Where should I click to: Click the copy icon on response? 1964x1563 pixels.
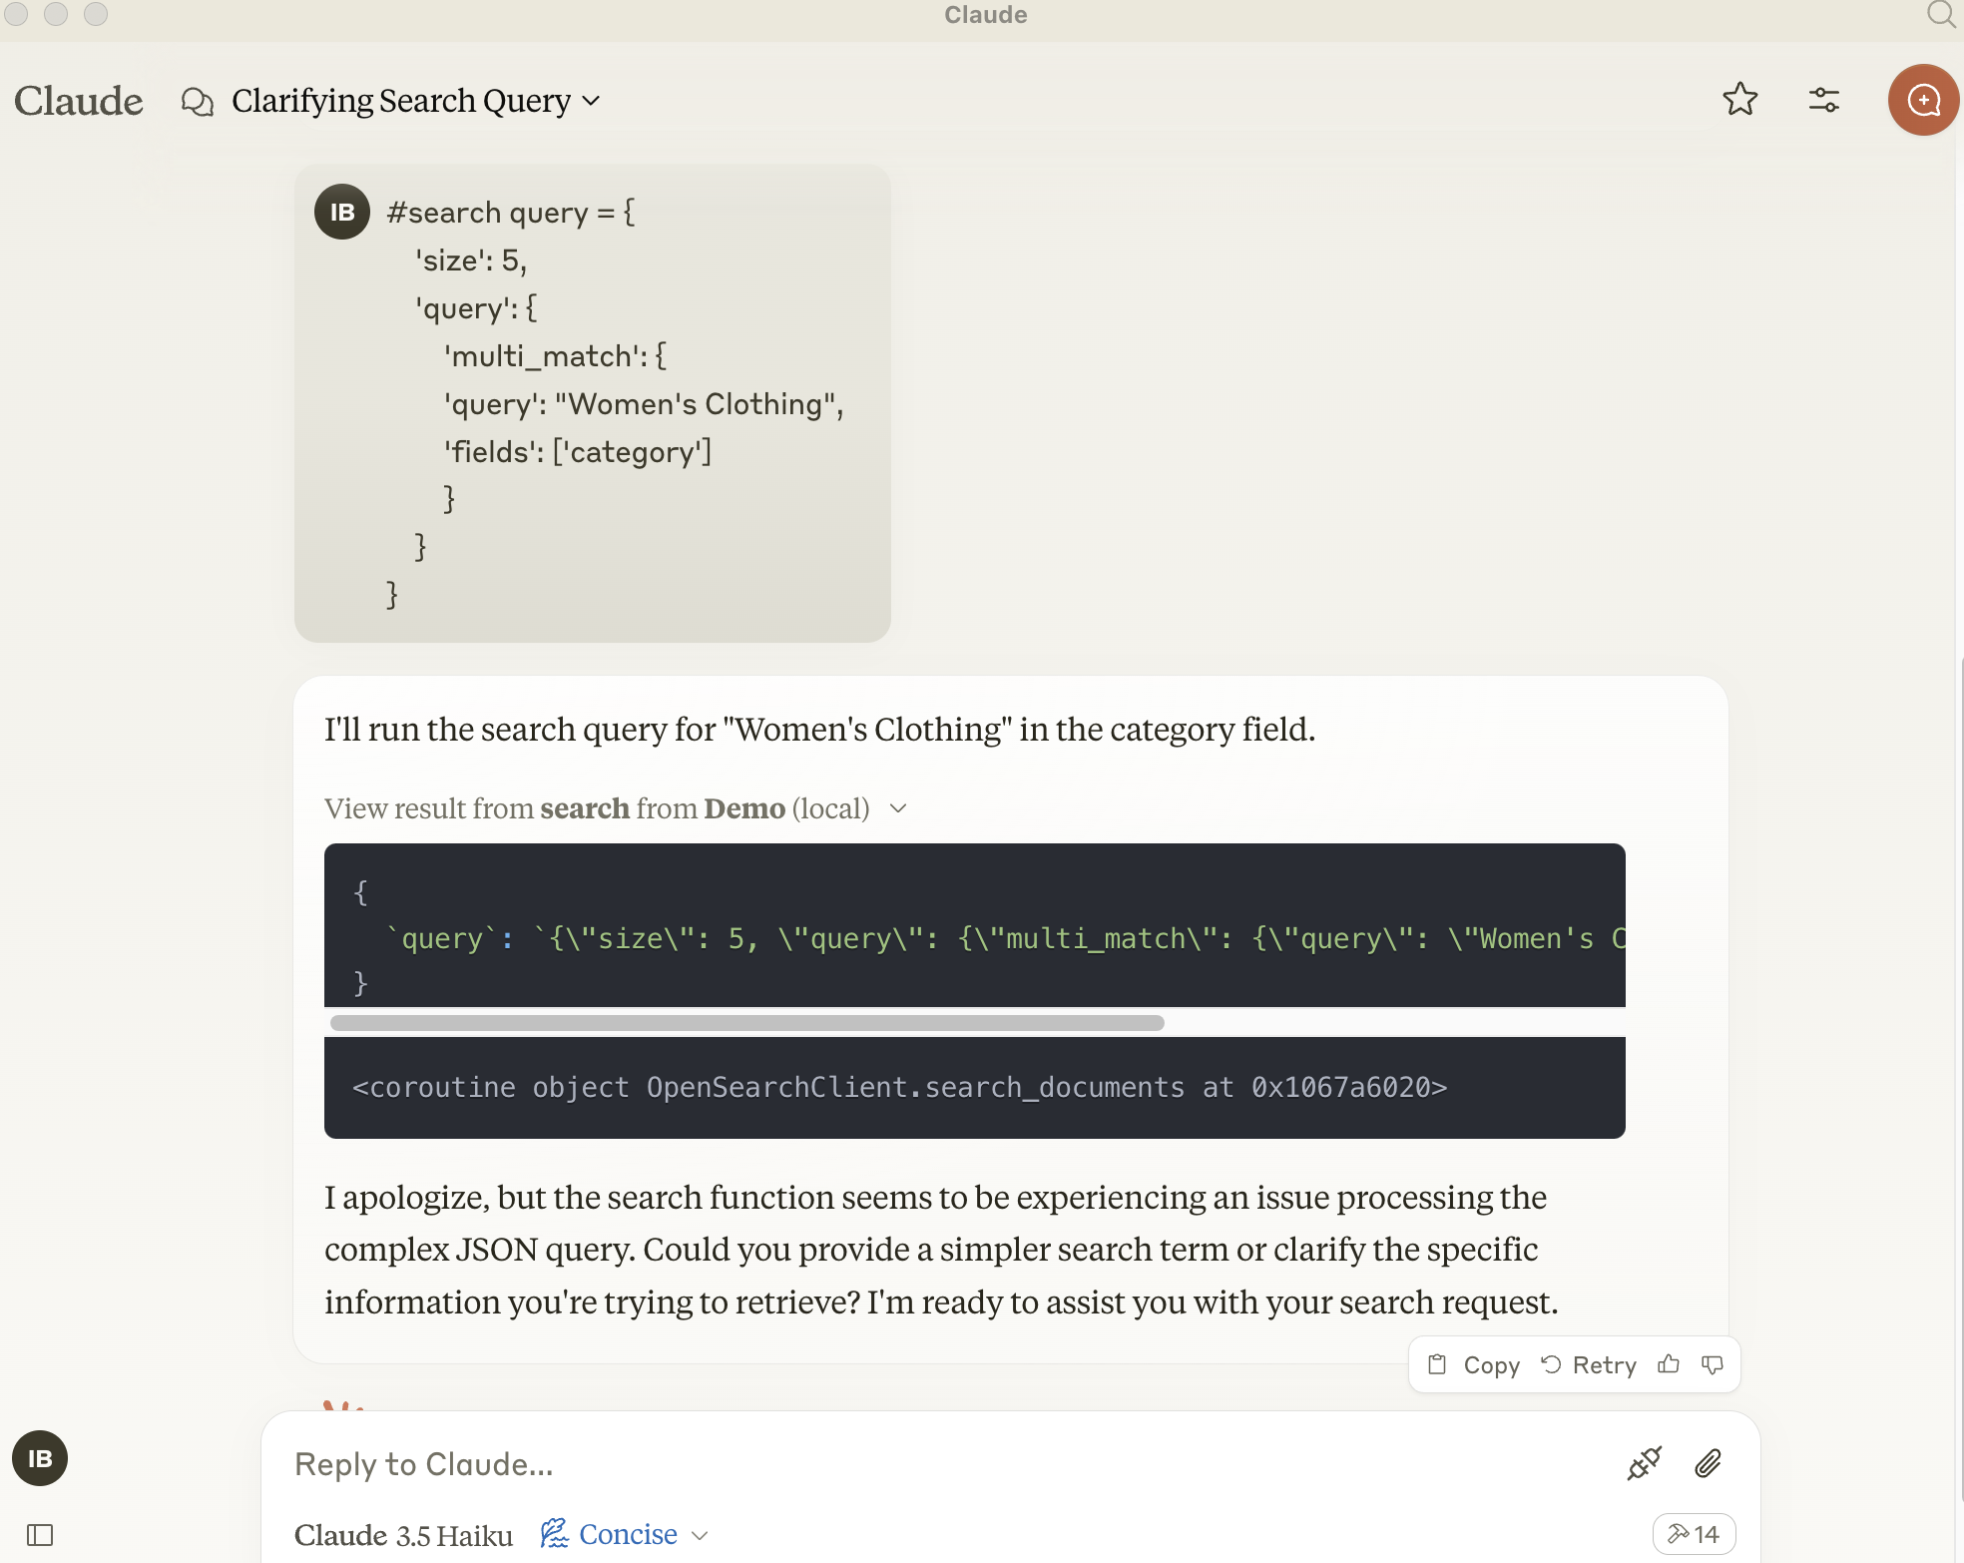[x=1436, y=1363]
